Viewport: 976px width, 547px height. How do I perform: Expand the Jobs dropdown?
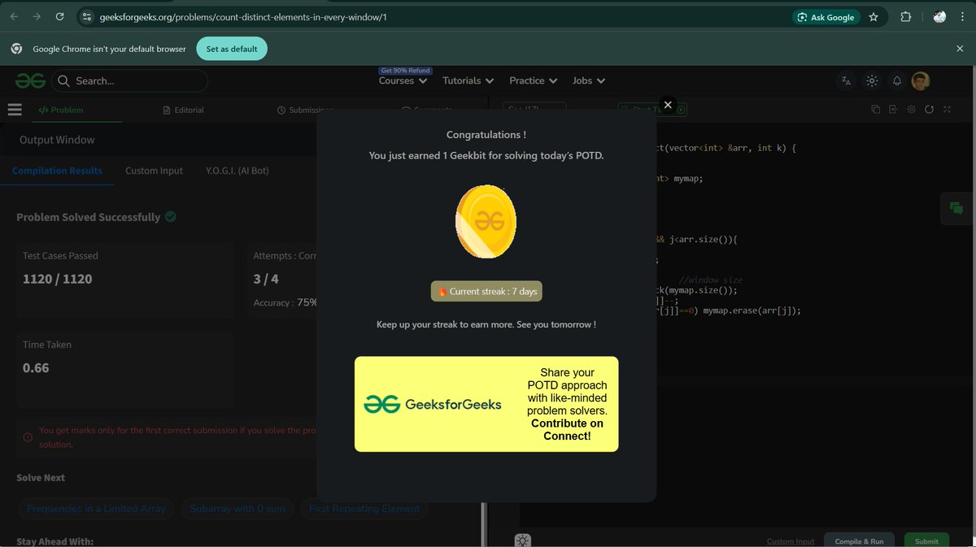coord(588,80)
